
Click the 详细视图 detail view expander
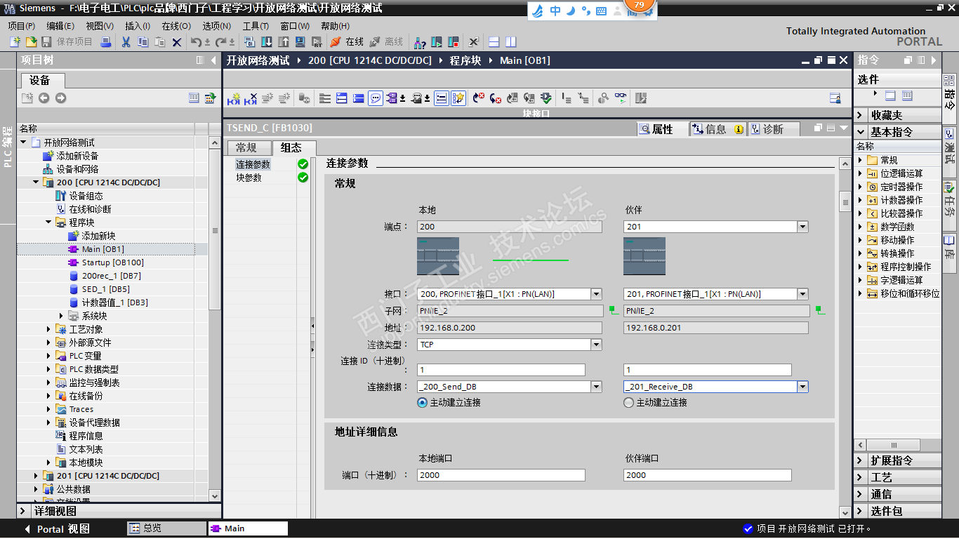point(23,511)
